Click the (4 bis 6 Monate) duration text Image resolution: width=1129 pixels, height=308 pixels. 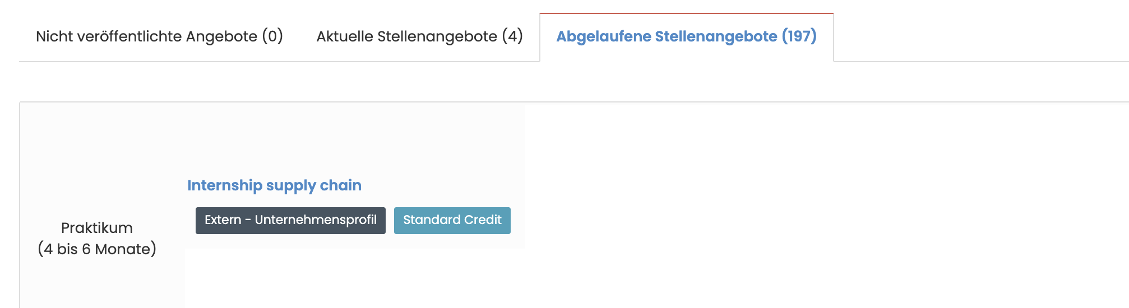click(x=97, y=249)
